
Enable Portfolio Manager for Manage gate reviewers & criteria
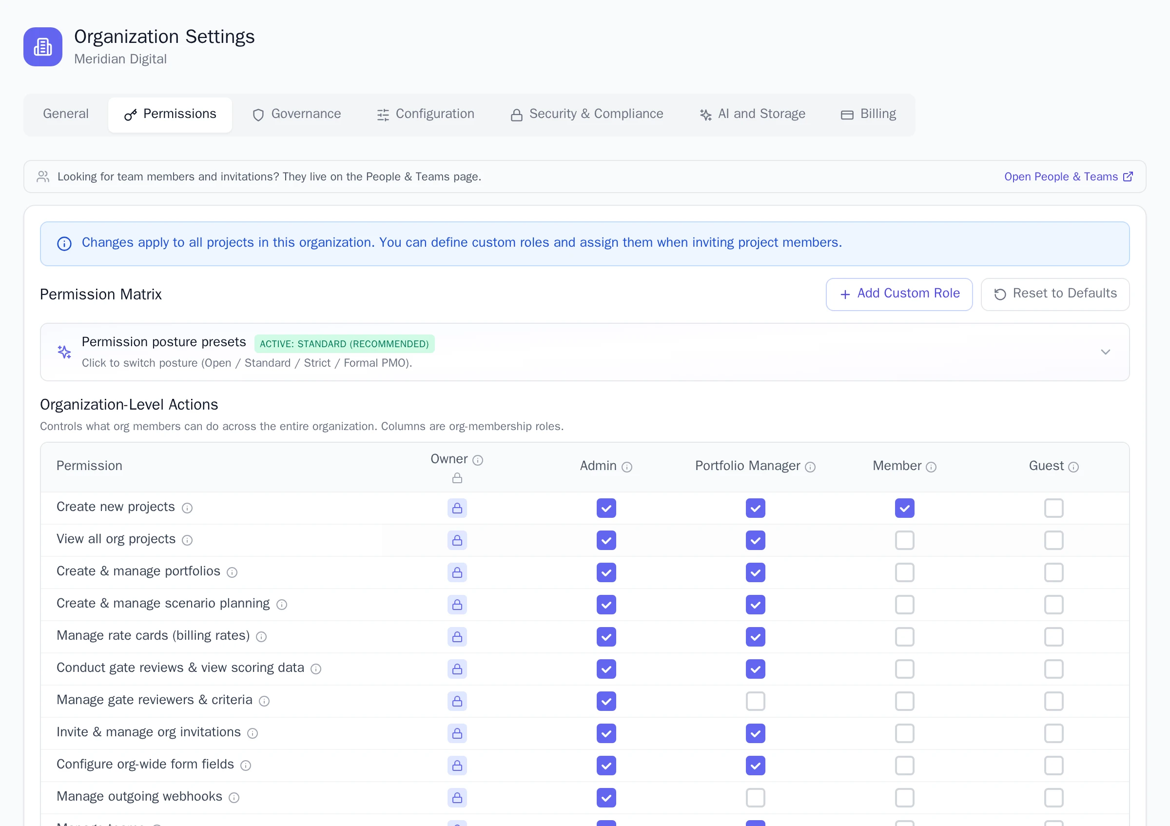755,701
